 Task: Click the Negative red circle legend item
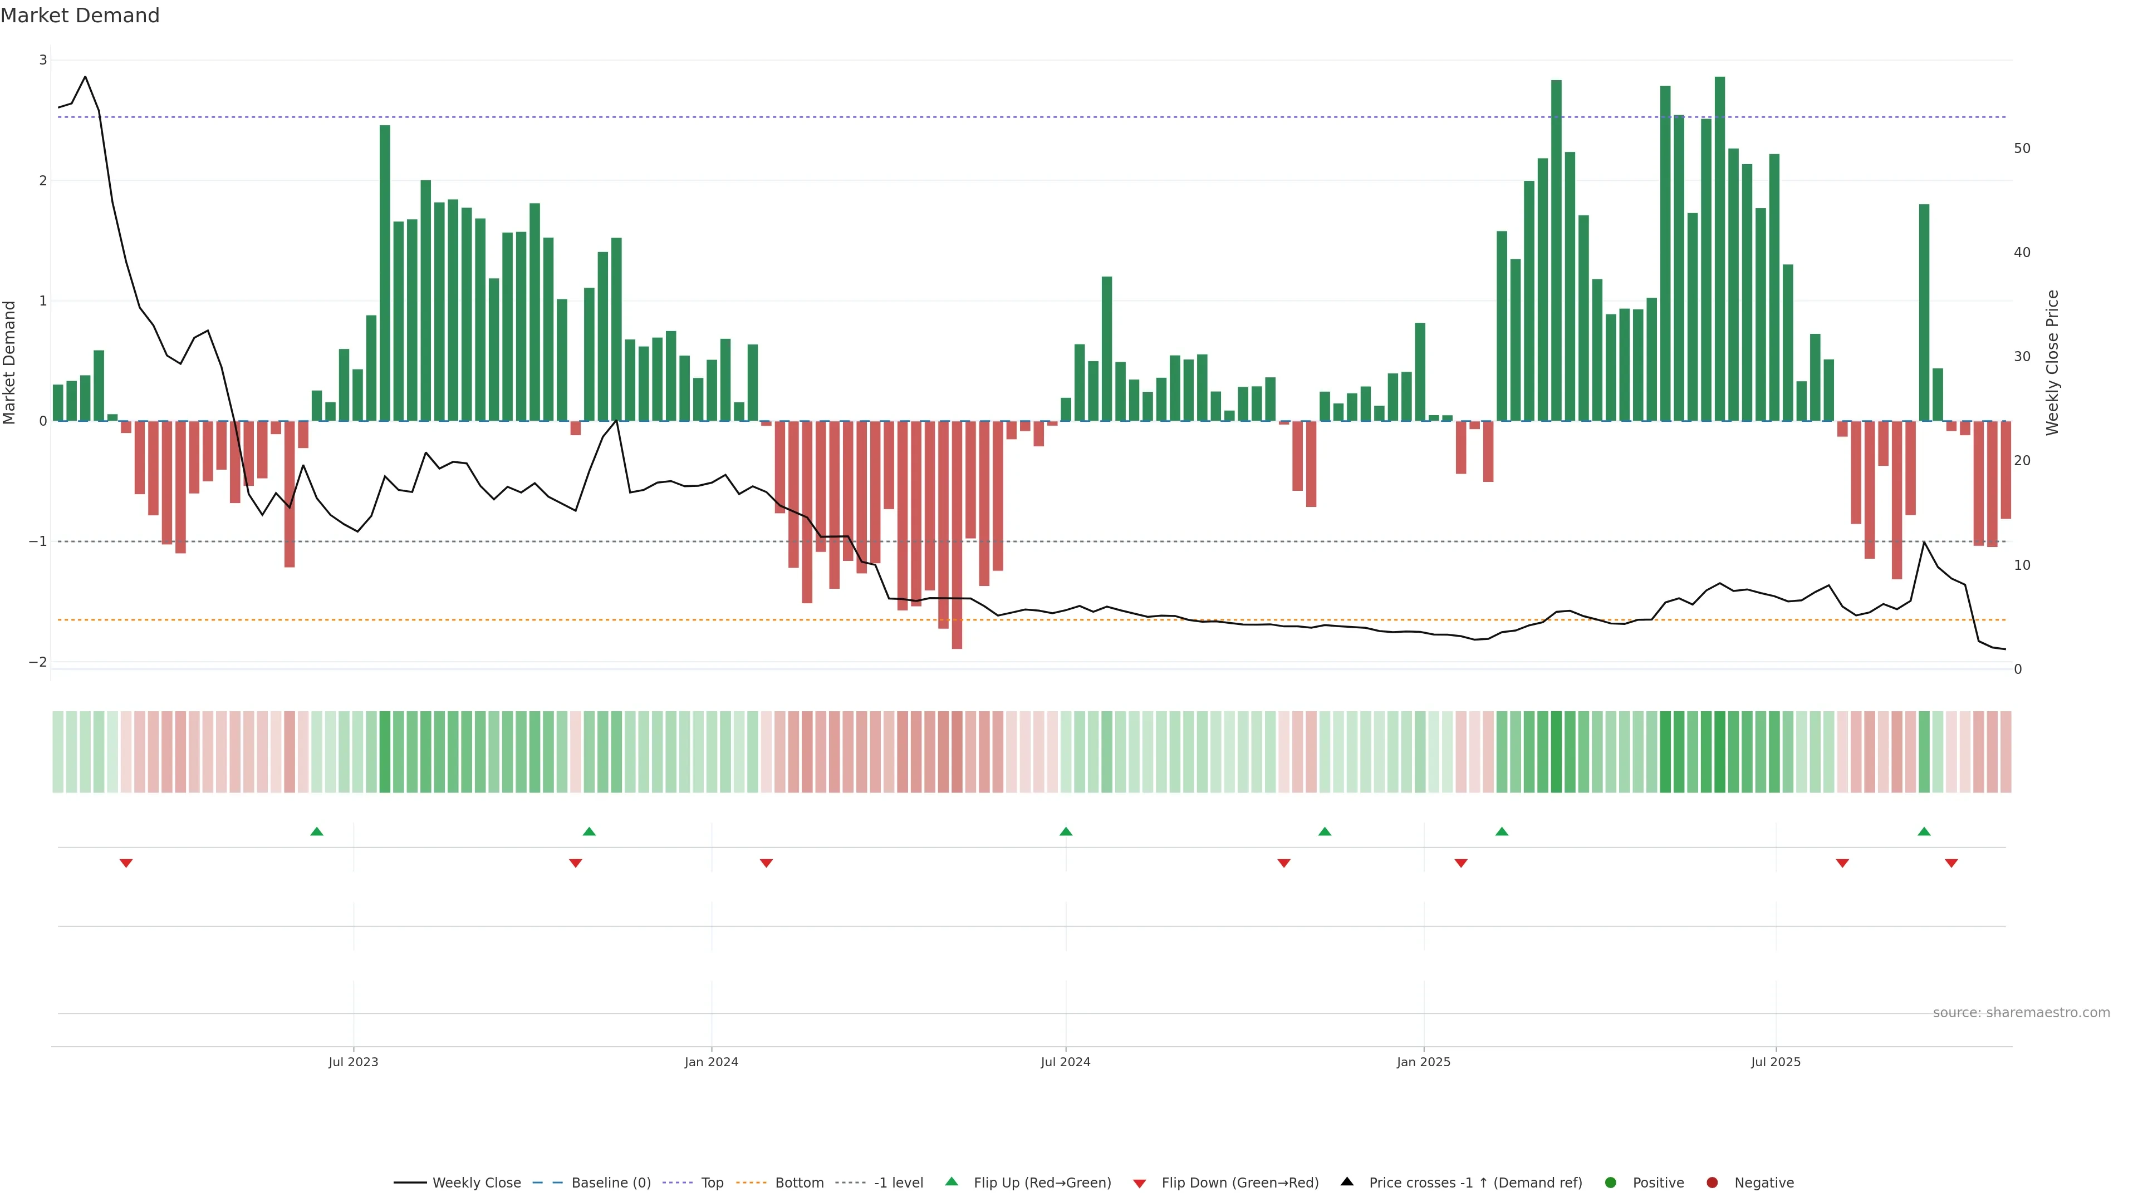coord(1712,1182)
